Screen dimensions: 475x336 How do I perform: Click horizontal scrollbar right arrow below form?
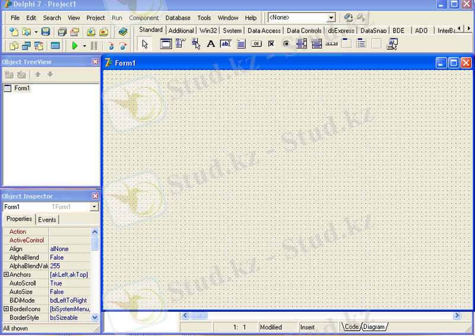point(457,315)
